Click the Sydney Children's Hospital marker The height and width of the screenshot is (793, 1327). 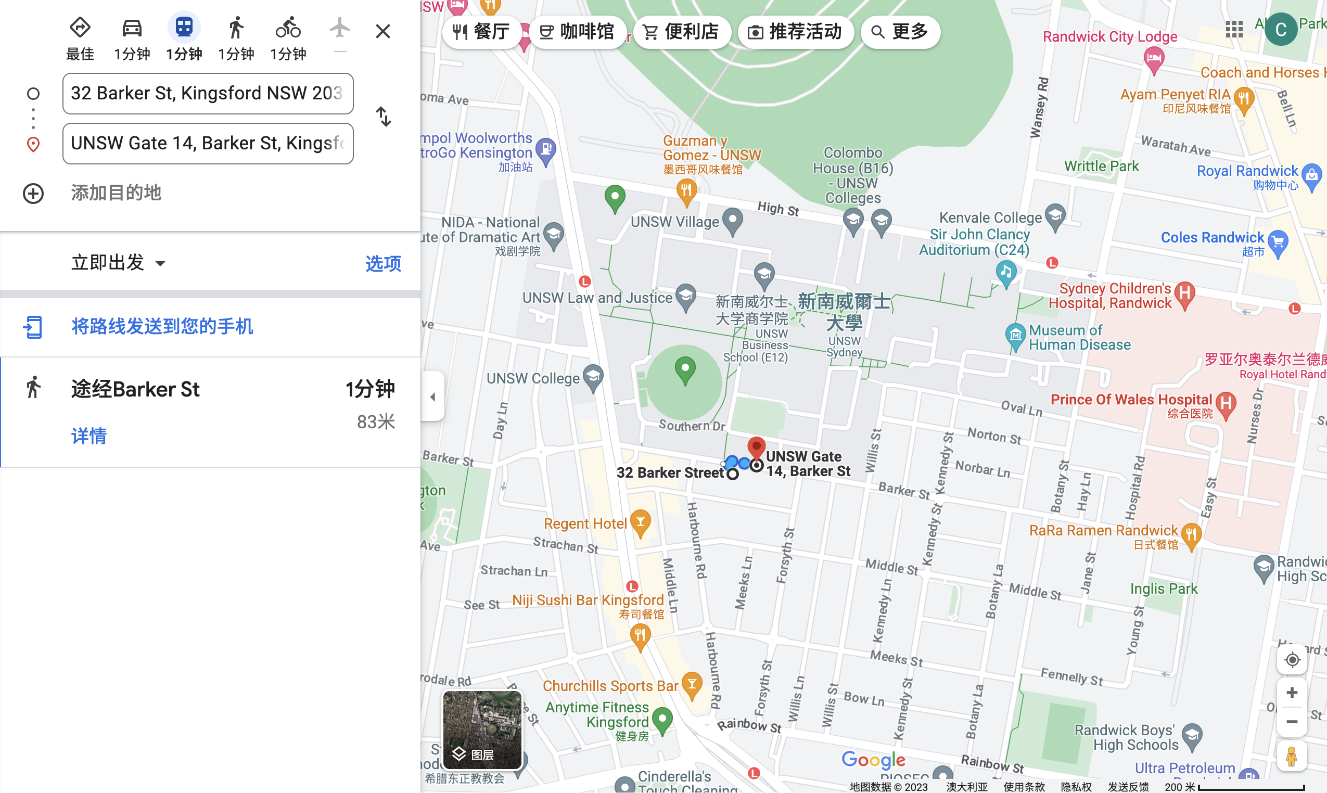1184,295
